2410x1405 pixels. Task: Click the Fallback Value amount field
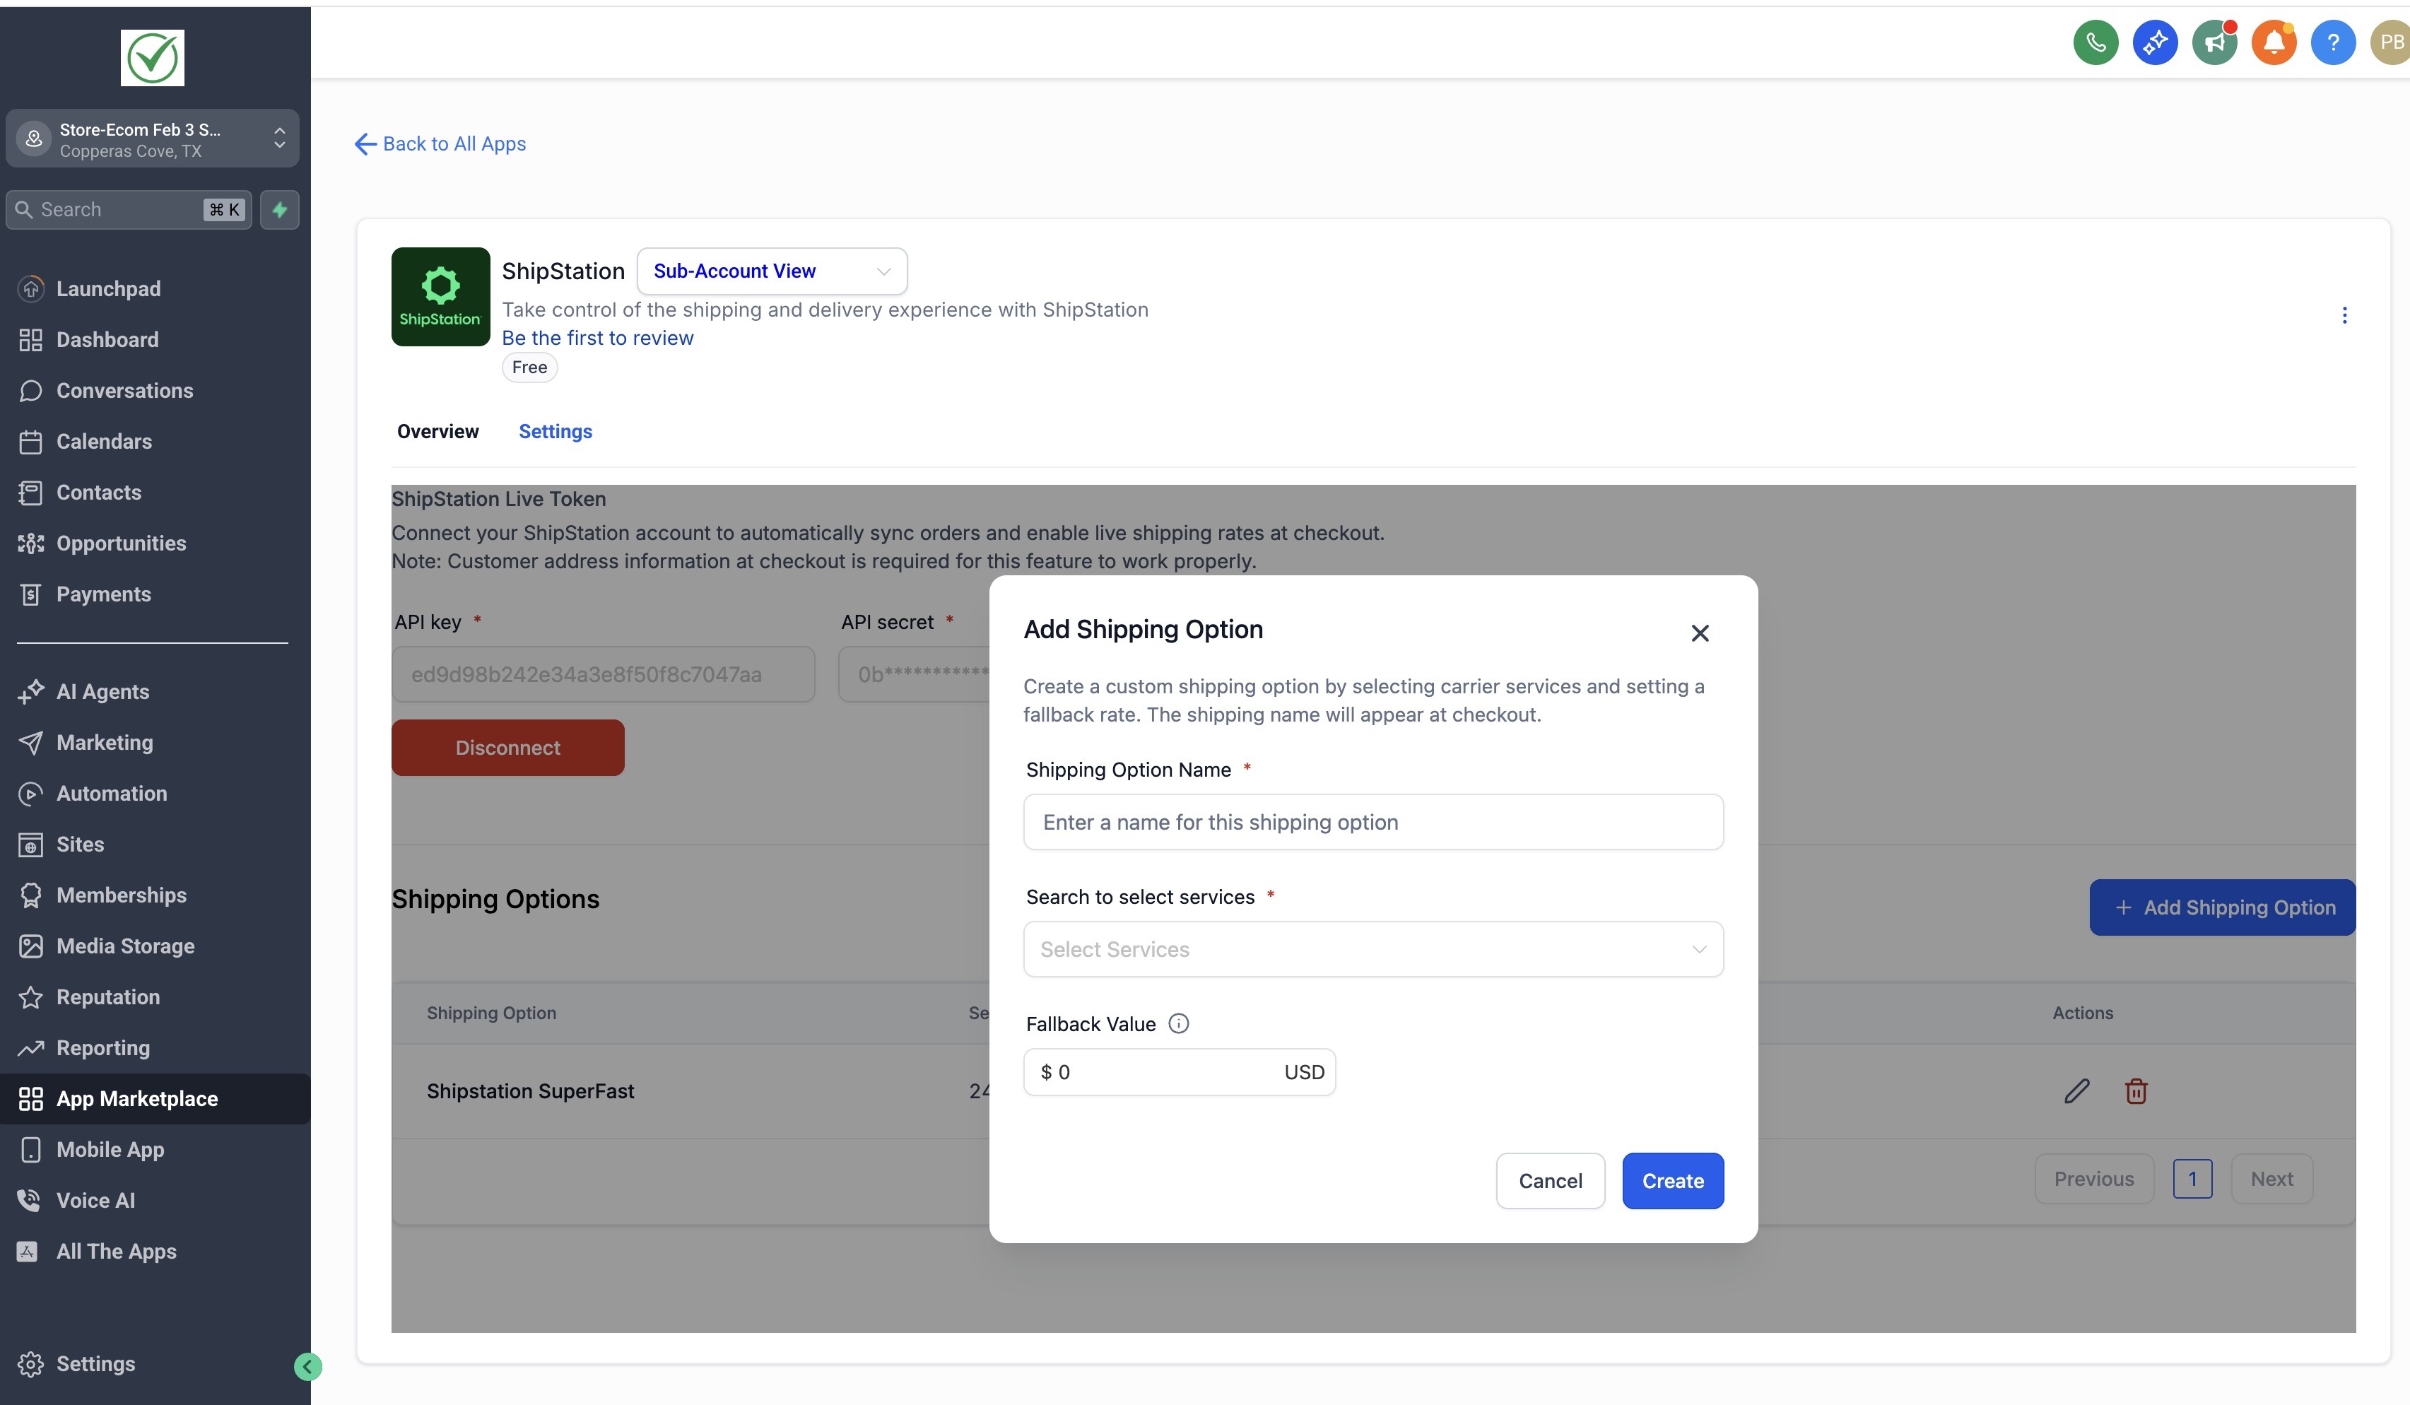tap(1157, 1072)
